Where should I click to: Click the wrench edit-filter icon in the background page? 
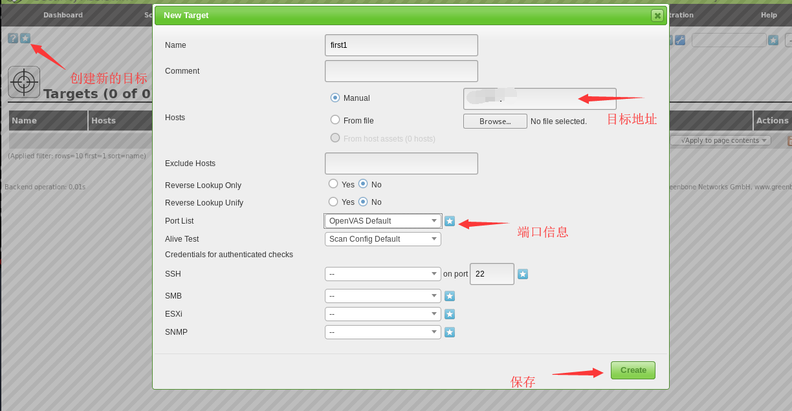point(680,40)
